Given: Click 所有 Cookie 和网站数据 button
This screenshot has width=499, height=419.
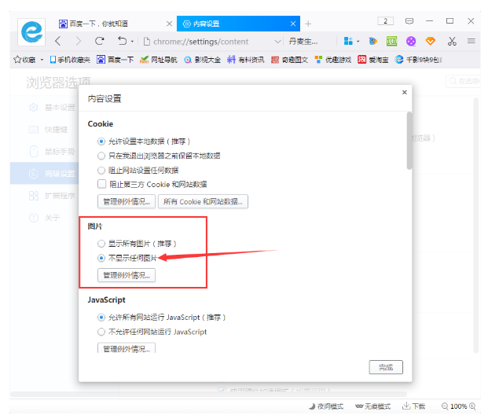Looking at the screenshot, I should tap(203, 201).
